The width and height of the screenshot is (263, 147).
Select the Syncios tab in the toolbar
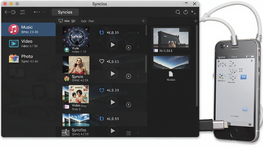coord(65,12)
